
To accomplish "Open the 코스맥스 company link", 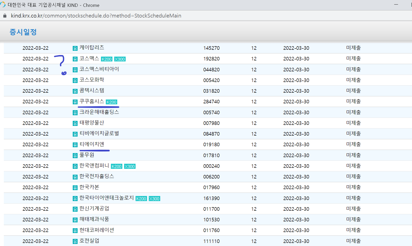I will point(89,58).
